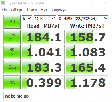Click the Read [MB/s] column header

click(43, 26)
